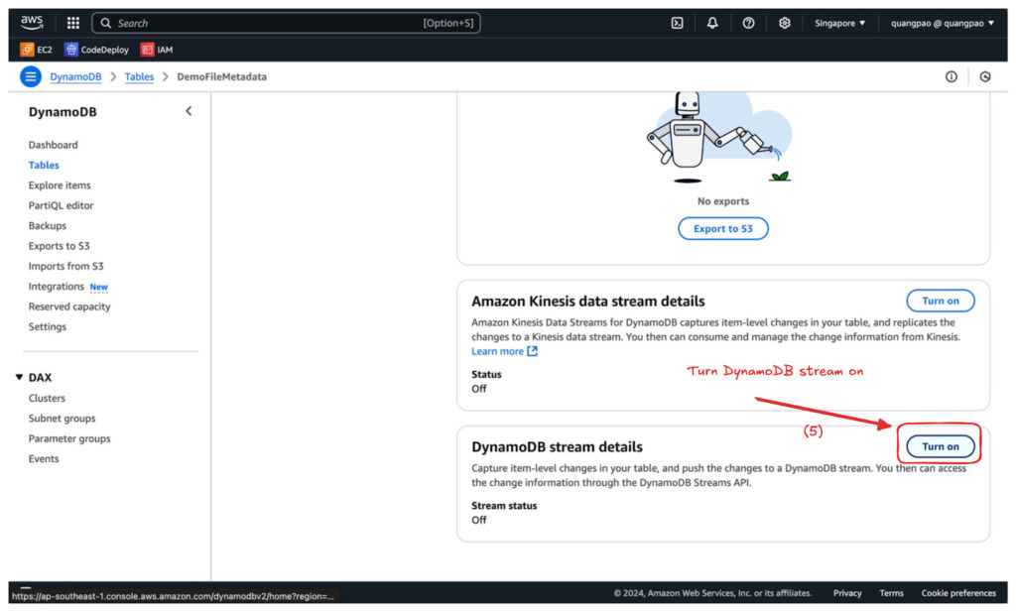Collapse the DAX section in sidebar

click(20, 377)
